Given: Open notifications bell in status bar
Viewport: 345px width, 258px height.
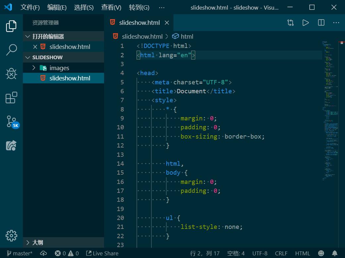Looking at the screenshot, I should tap(335, 253).
